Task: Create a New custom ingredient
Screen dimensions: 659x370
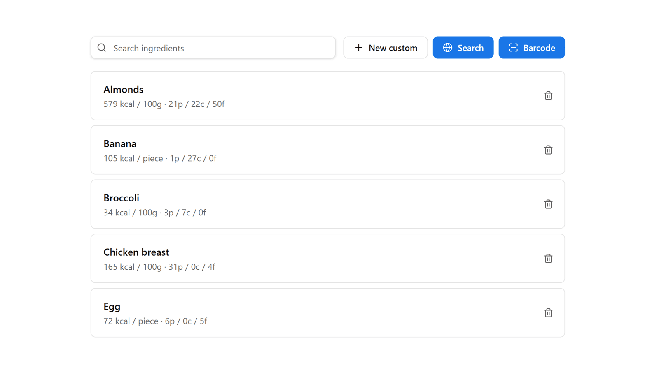Action: point(386,48)
